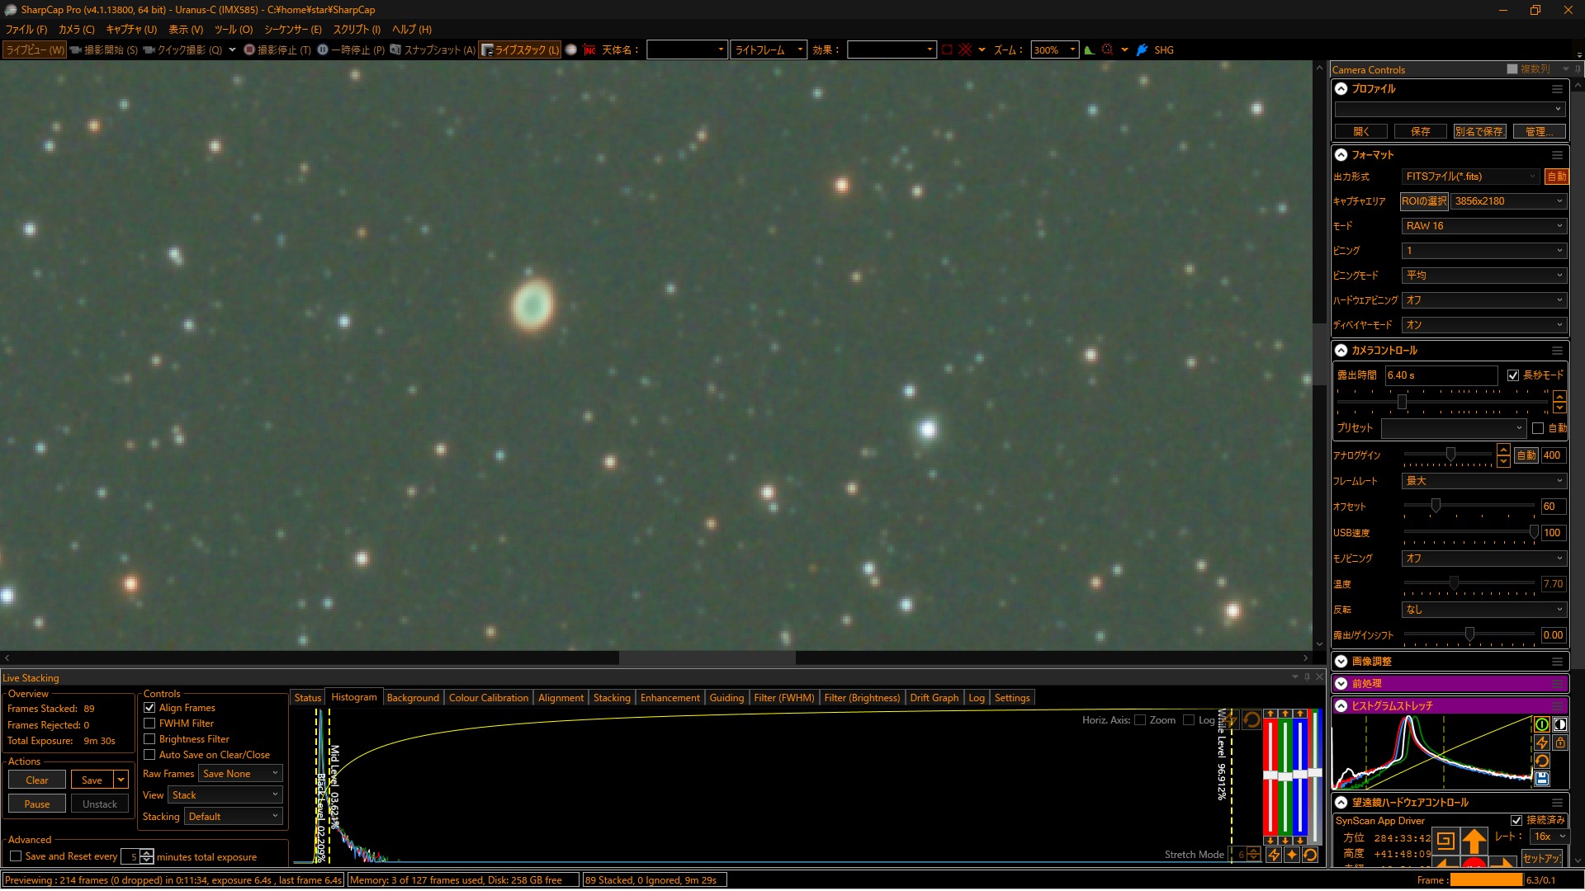Open the ツール (O) menu
Viewport: 1585px width, 891px height.
coord(233,30)
